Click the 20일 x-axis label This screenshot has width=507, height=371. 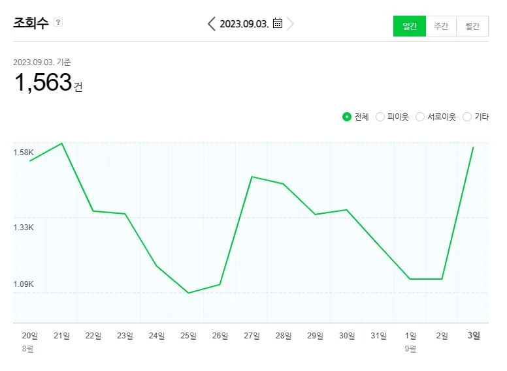click(x=30, y=336)
